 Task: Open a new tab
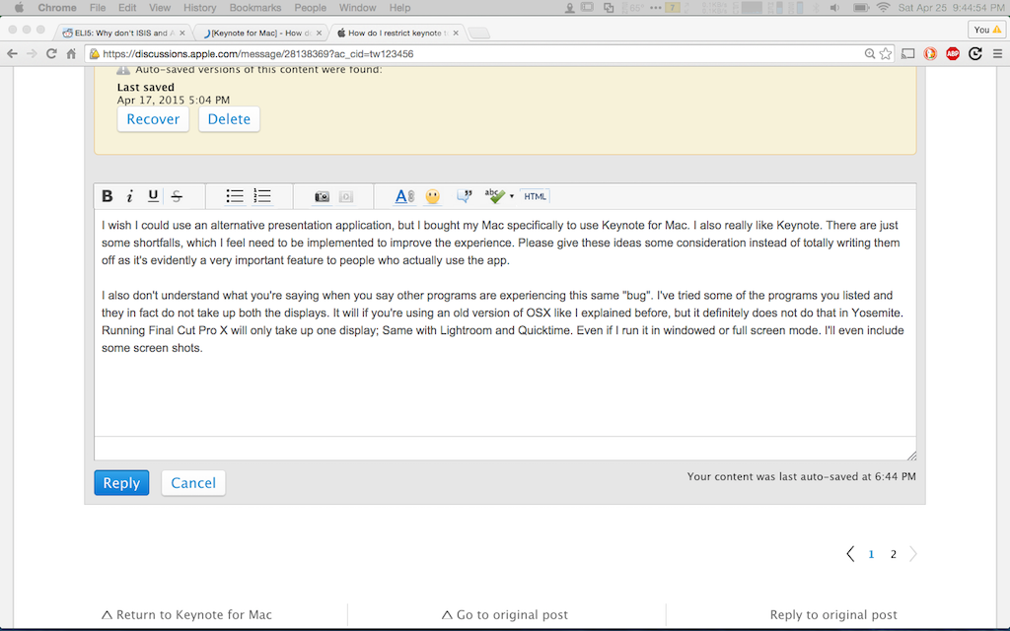coord(478,34)
